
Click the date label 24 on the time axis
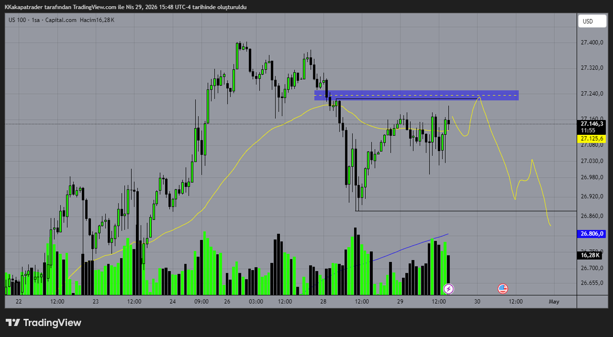[x=173, y=302]
